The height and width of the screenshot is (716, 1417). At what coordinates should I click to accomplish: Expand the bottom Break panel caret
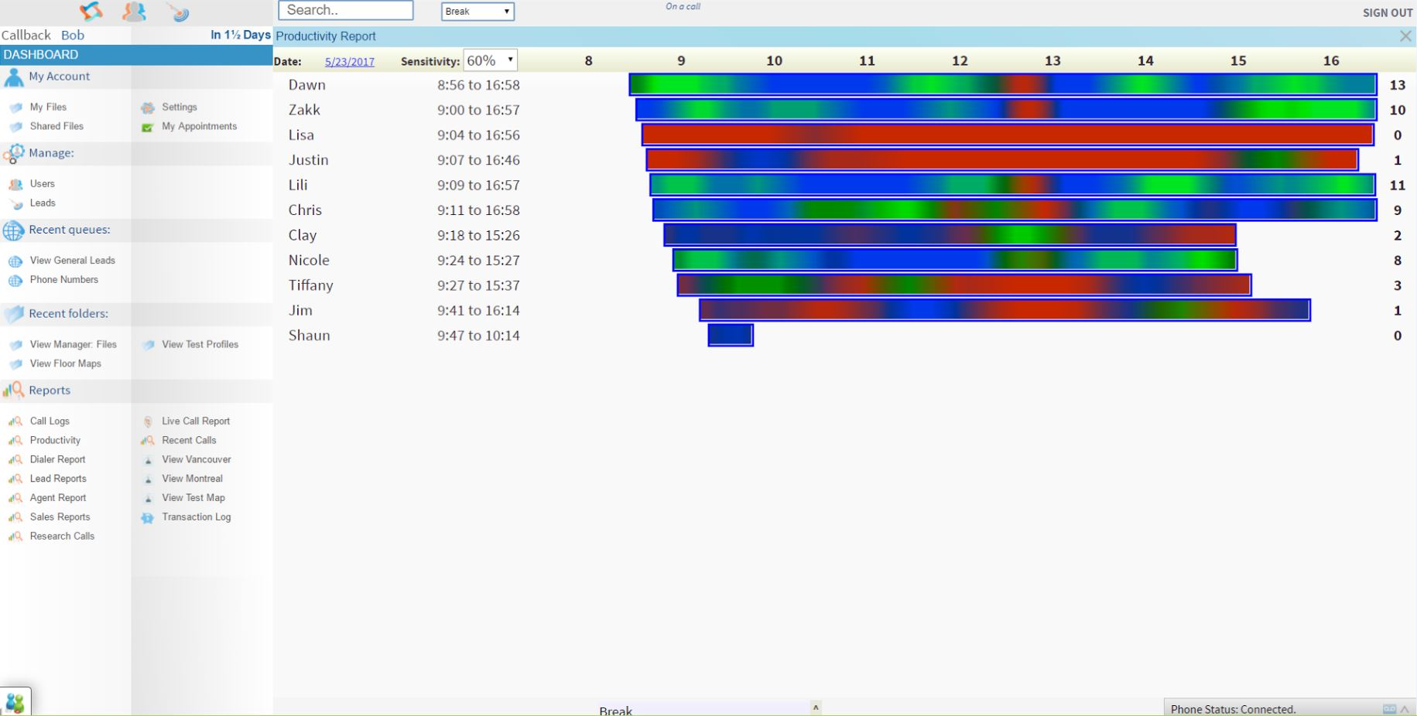tap(815, 707)
